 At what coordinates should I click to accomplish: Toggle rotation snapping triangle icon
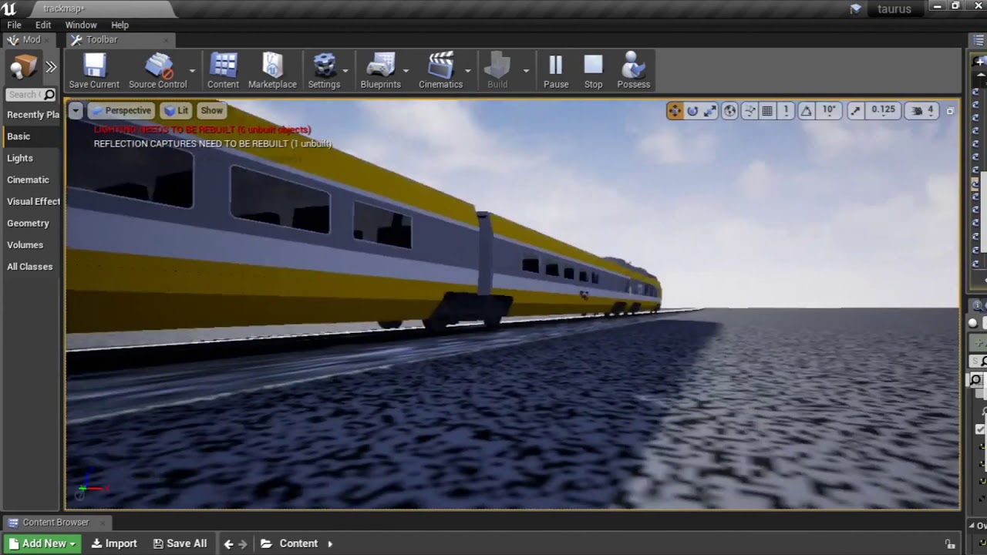tap(806, 111)
